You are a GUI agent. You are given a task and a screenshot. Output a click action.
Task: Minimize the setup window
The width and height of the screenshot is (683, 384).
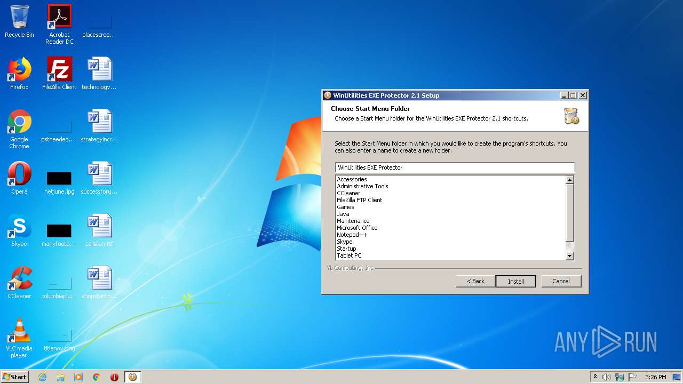point(564,95)
